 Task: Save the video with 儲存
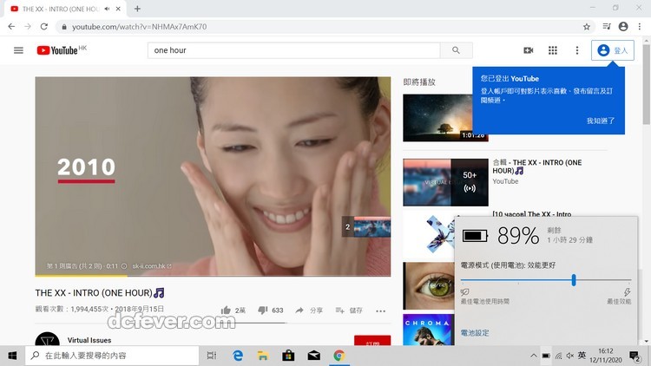349,310
